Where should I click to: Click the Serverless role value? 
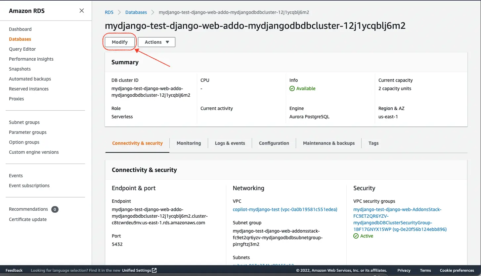[x=122, y=117]
